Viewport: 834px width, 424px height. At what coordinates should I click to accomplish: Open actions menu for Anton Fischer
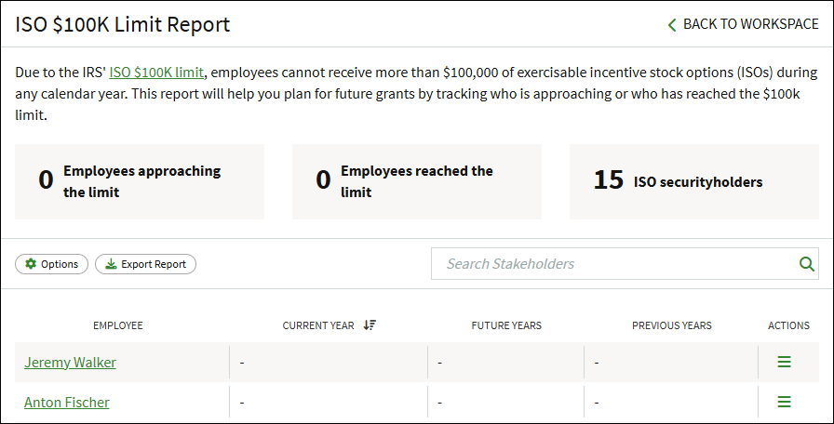click(x=784, y=402)
